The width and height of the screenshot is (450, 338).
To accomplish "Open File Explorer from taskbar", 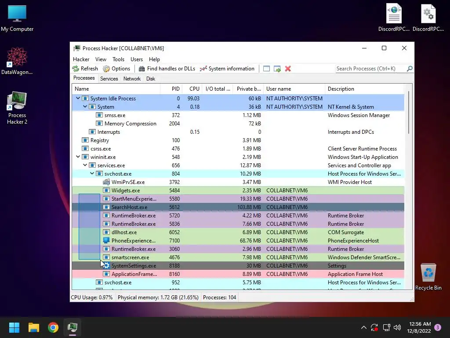I will click(33, 327).
